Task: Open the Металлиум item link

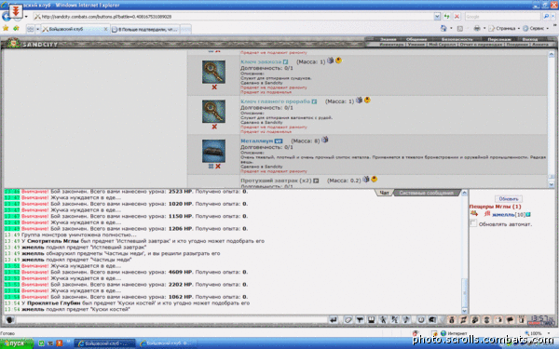Action: (x=257, y=141)
